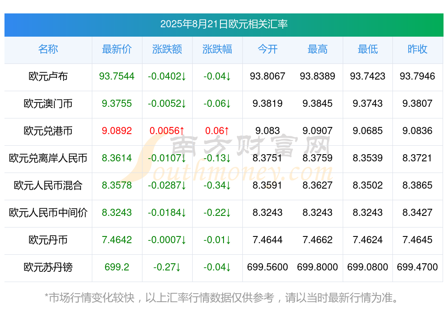Select percent change -0.01↓
Screen dimensions: 448x312
coord(217,240)
